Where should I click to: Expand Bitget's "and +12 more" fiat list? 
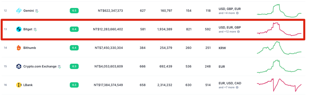coord(227,32)
